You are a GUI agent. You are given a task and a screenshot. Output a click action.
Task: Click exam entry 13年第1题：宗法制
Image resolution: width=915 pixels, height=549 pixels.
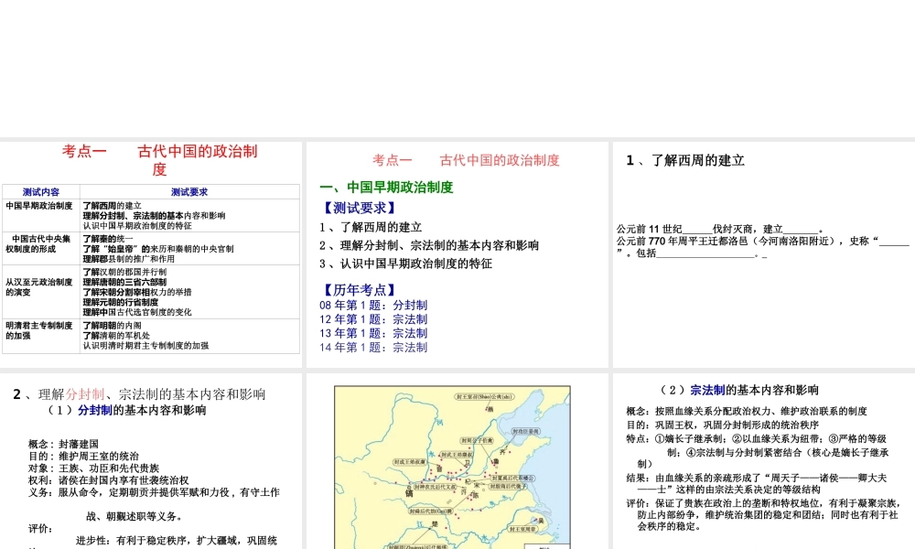click(x=373, y=333)
